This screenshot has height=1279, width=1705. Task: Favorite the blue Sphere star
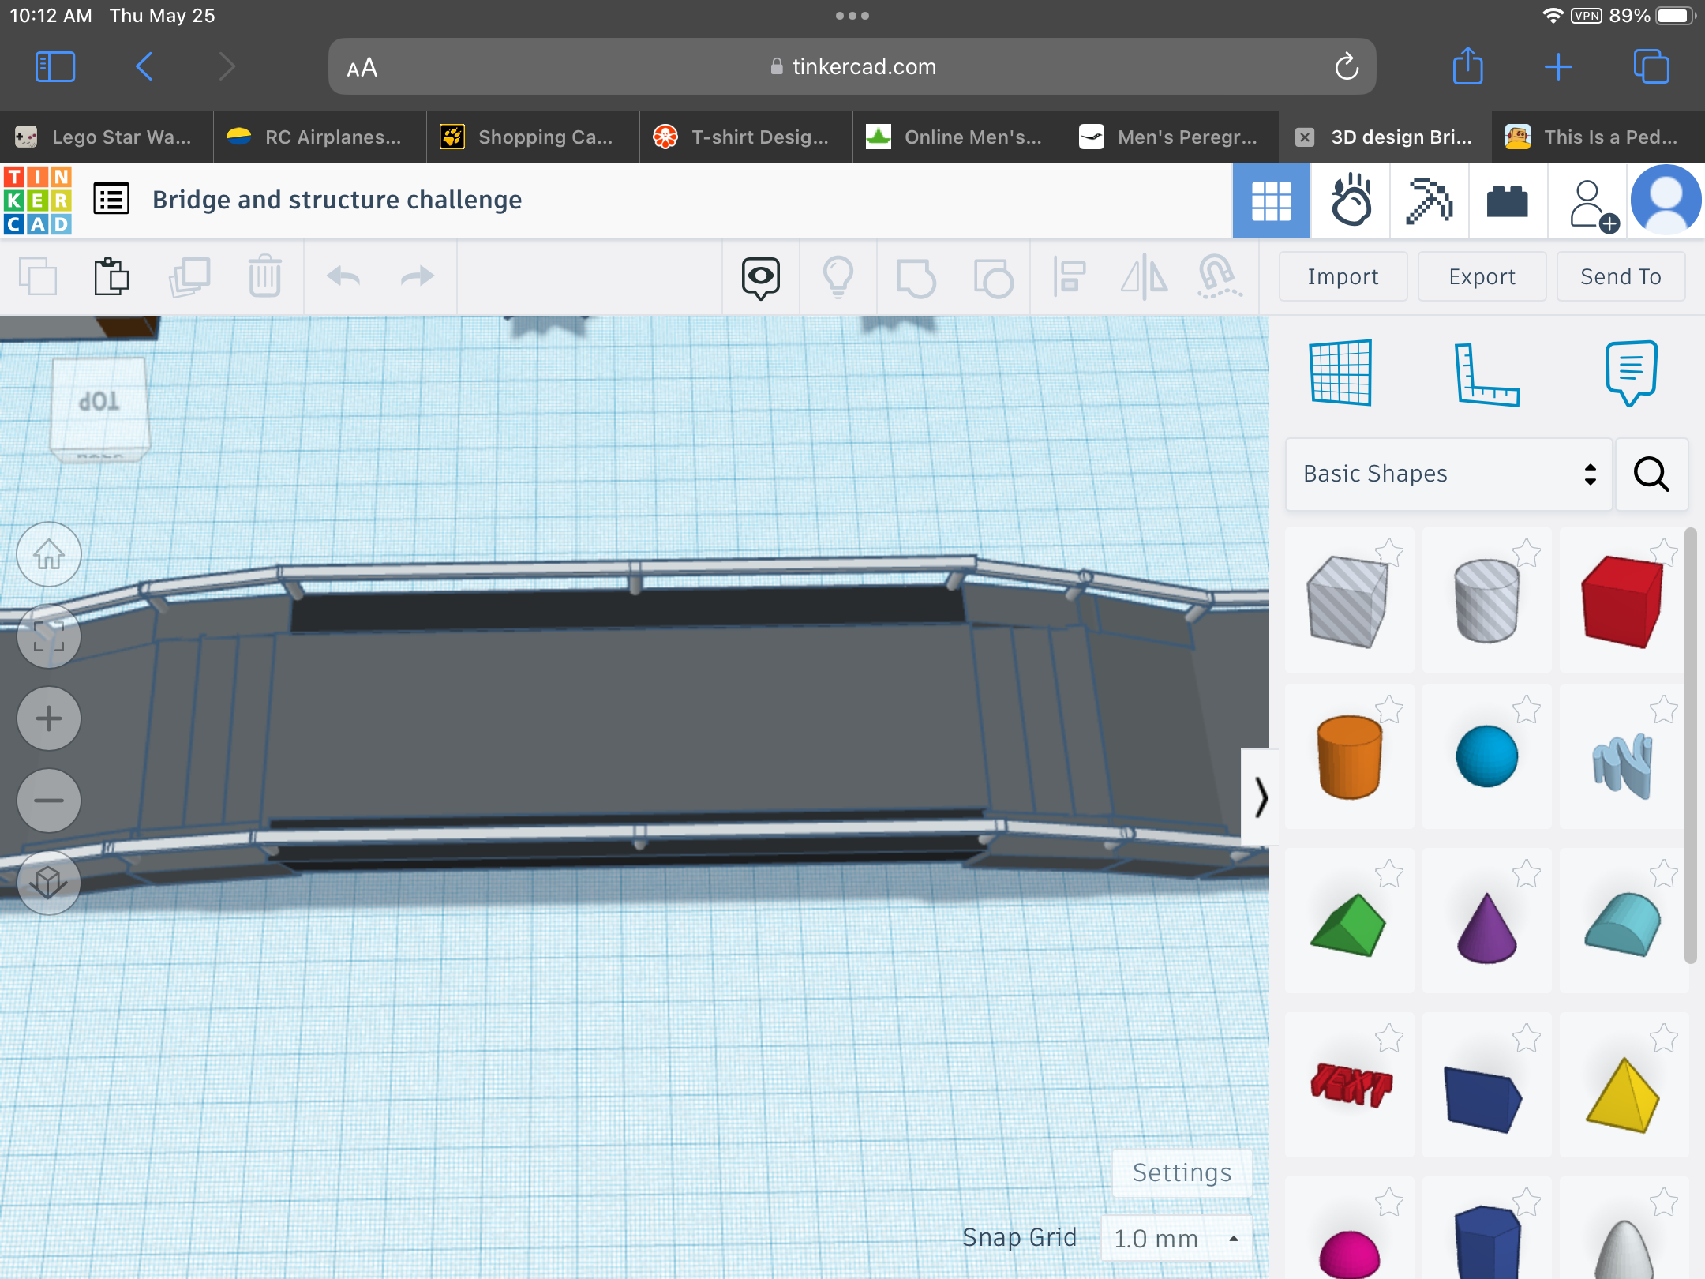1526,708
